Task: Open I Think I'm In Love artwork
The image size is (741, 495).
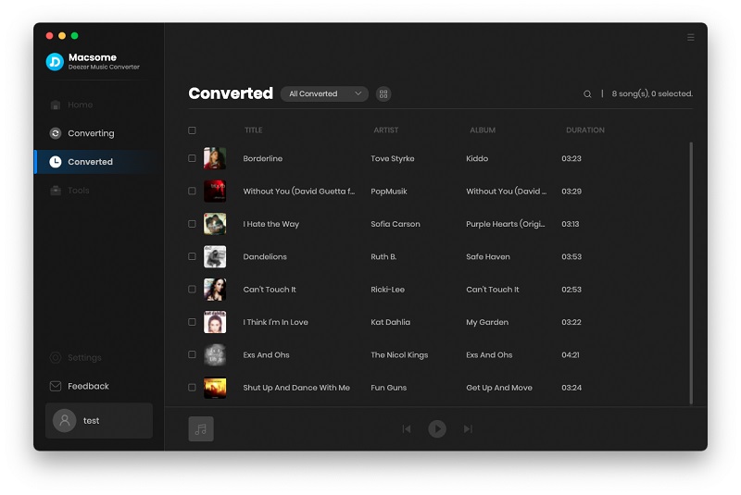Action: point(215,322)
